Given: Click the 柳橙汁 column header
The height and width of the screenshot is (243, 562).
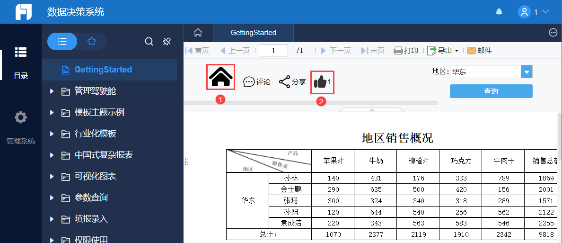Looking at the screenshot, I should (418, 161).
